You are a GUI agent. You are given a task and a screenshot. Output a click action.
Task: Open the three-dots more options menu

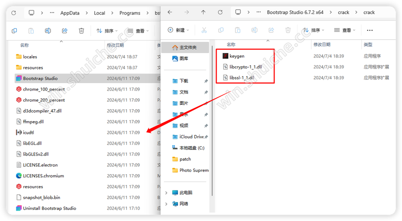(370, 30)
